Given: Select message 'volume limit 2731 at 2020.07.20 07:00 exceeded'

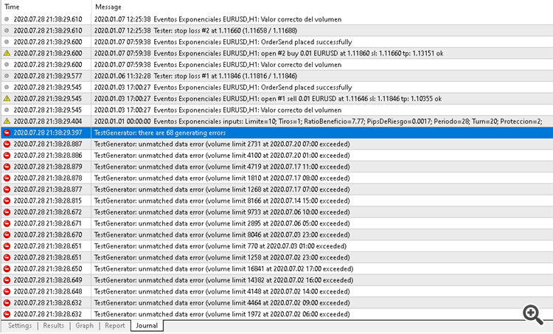Looking at the screenshot, I should click(x=222, y=144).
